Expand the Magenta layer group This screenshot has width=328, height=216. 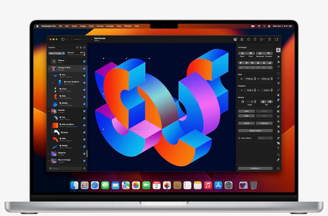coord(49,154)
